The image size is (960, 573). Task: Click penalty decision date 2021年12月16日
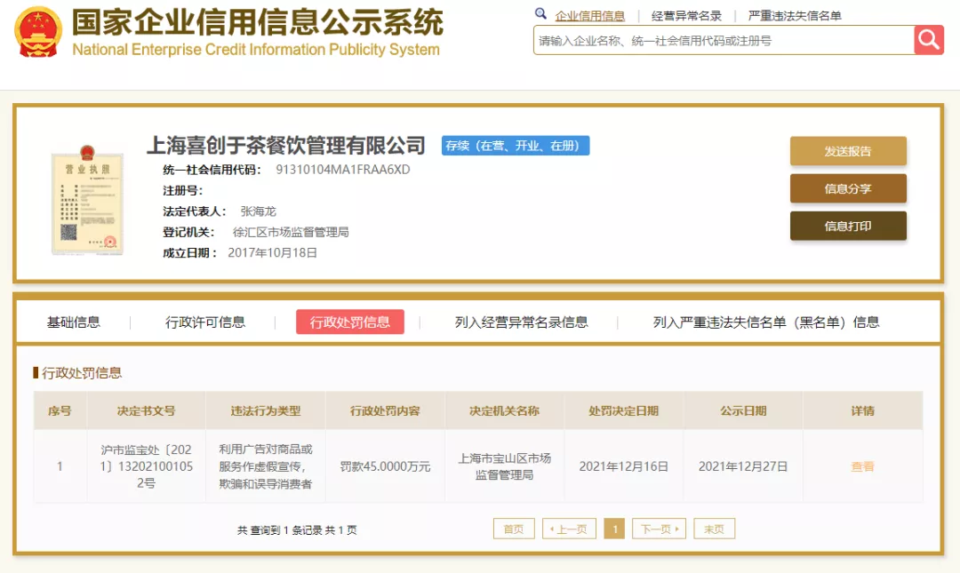pos(624,466)
